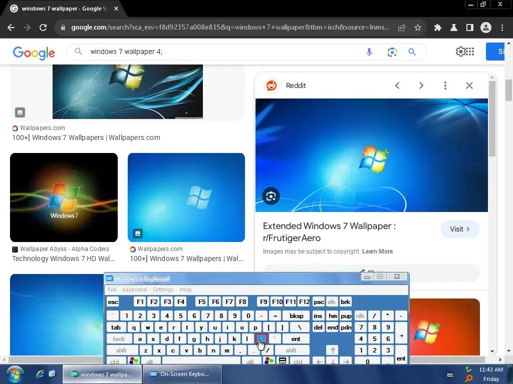Open Google quick settings gear
The width and height of the screenshot is (513, 384).
point(460,51)
